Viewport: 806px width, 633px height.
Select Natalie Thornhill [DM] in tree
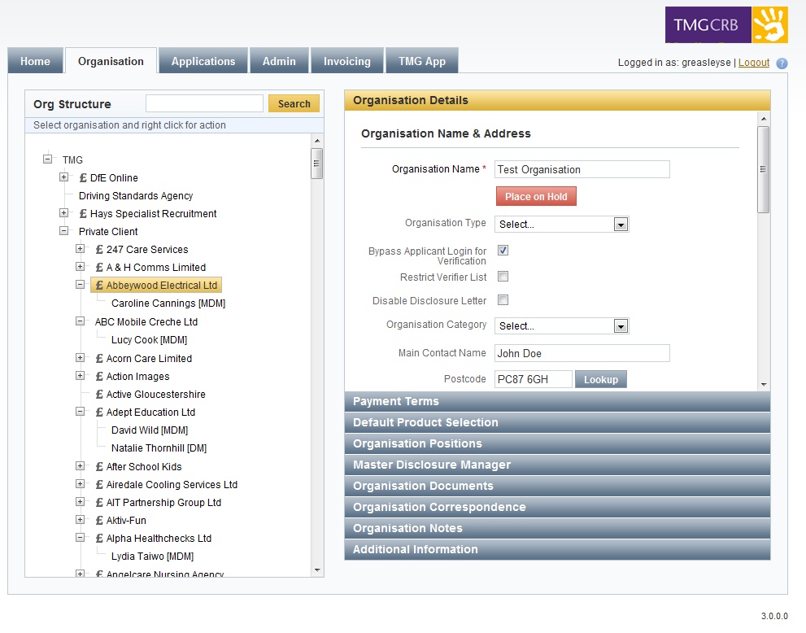pyautogui.click(x=159, y=447)
